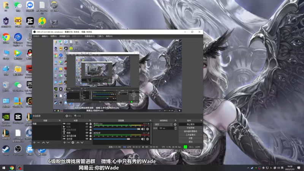Open desktop audio settings gear
The width and height of the screenshot is (304, 171).
147,139
